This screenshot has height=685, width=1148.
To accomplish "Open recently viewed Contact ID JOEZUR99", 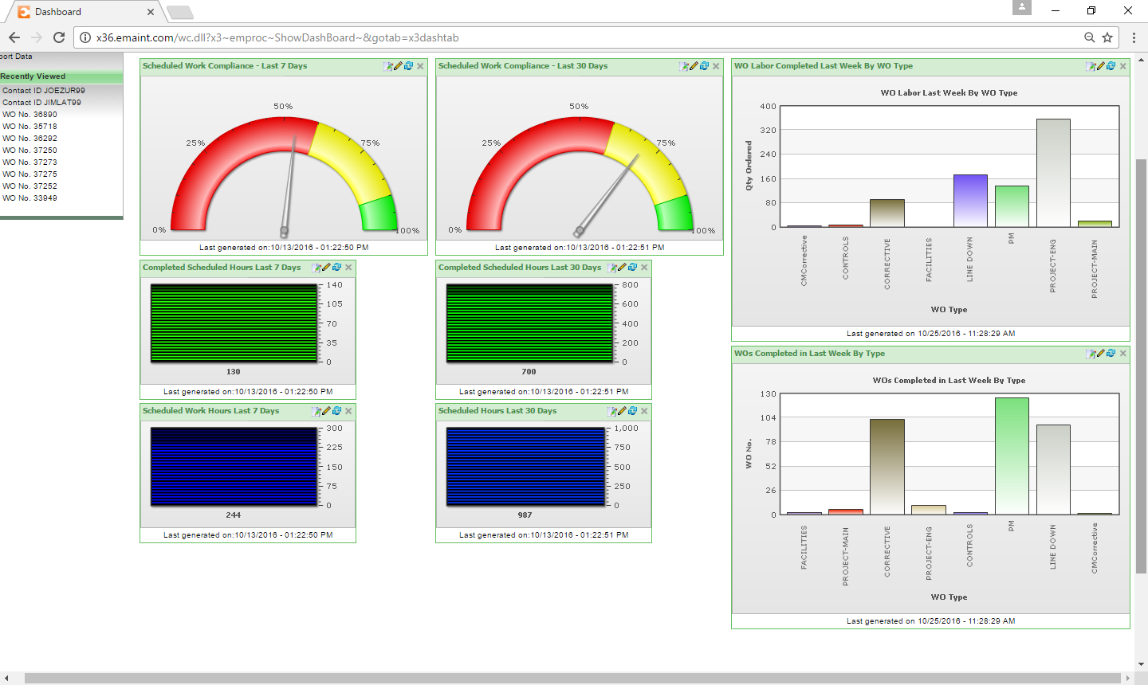I will point(44,91).
